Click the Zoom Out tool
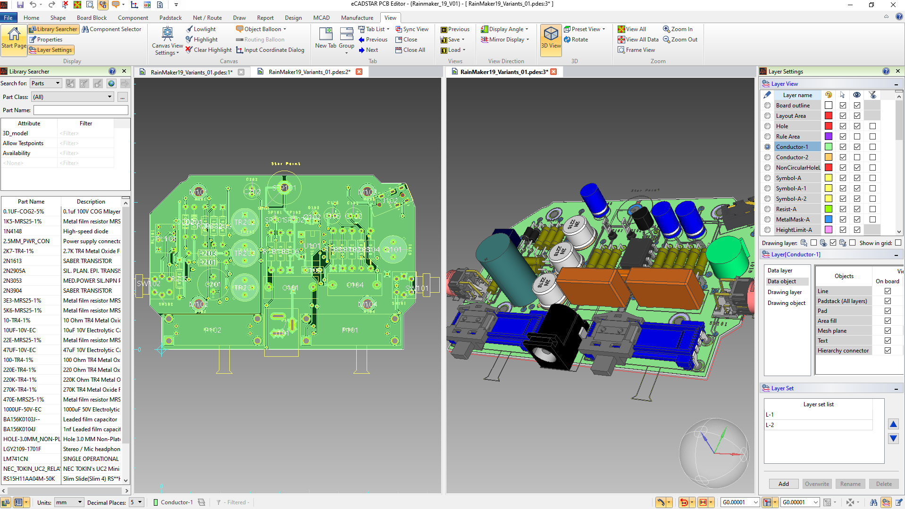Viewport: 905px width, 509px height. [x=680, y=40]
